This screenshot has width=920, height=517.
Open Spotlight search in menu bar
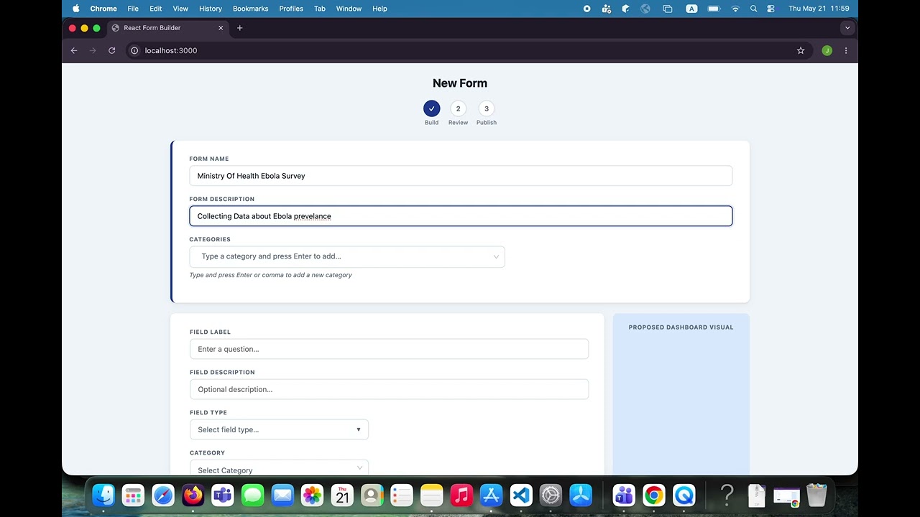[753, 9]
